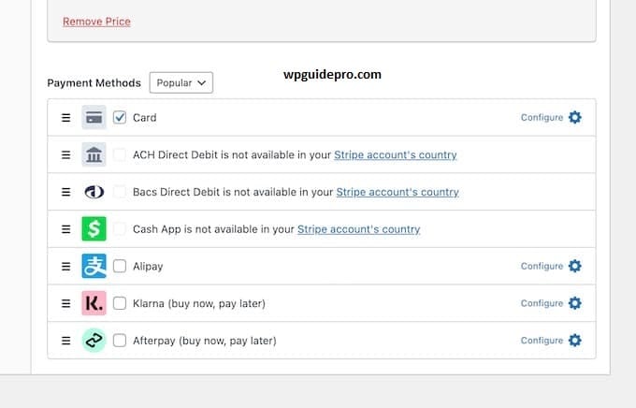Click the Card payment method icon
The height and width of the screenshot is (408, 636).
pos(94,118)
